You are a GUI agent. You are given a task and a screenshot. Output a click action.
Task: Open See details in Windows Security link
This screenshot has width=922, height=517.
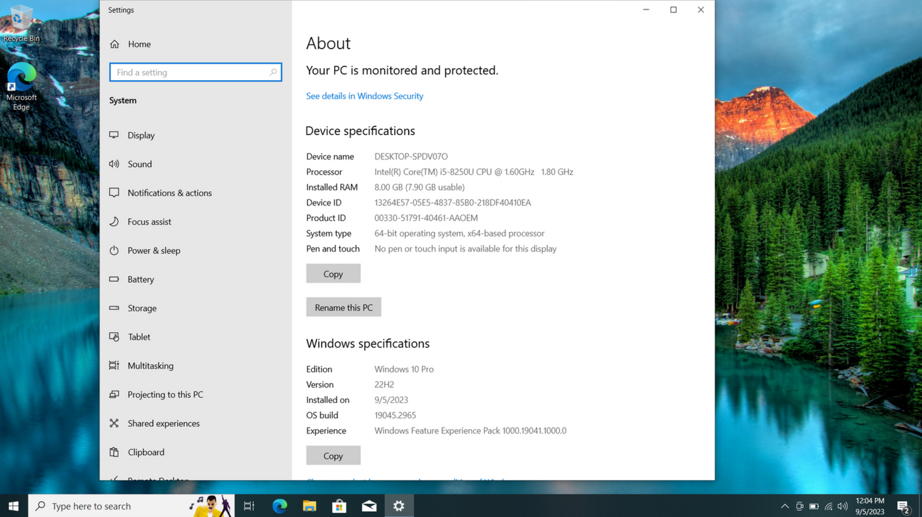coord(364,96)
